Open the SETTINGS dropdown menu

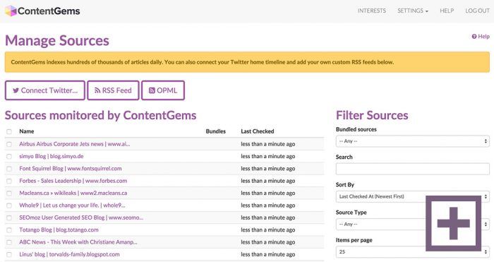[413, 11]
